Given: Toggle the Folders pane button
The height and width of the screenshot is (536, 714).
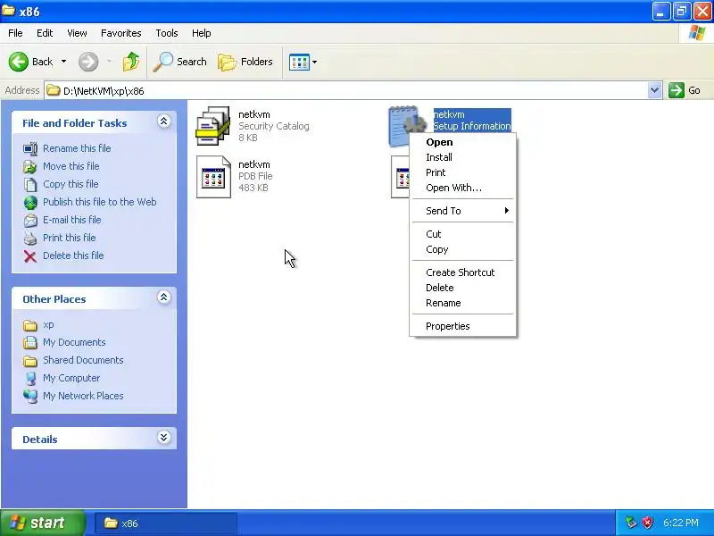Looking at the screenshot, I should (245, 62).
